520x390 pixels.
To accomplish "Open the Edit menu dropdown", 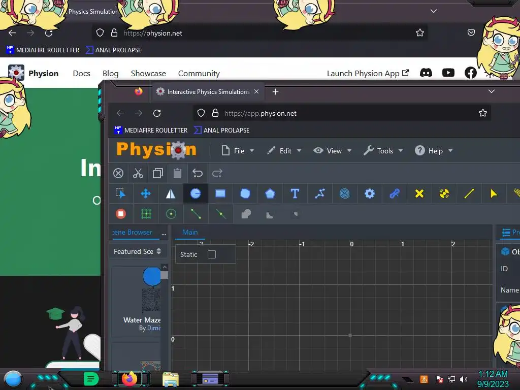I will click(x=284, y=151).
